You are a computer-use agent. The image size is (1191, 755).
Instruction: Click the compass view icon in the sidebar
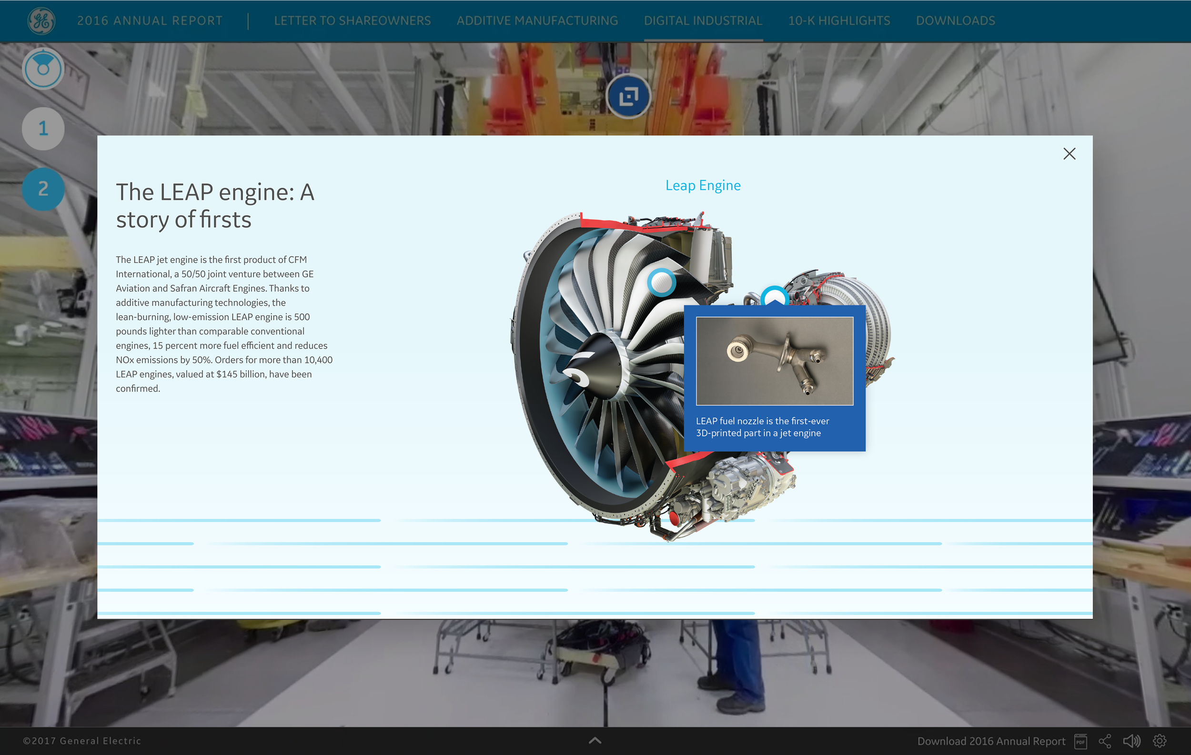(x=43, y=69)
